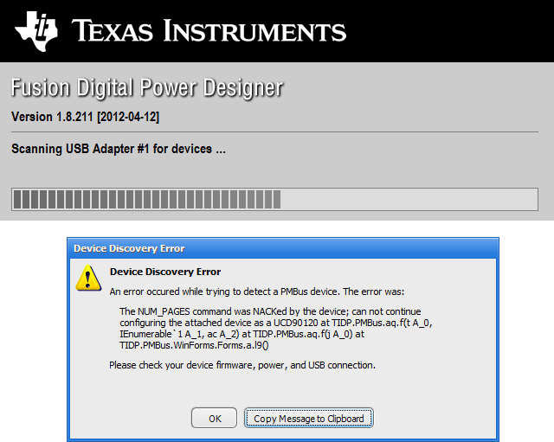Click 'An error occured while trying' sentence

(x=257, y=292)
